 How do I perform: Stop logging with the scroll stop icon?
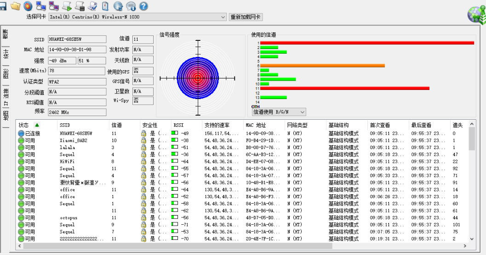[x=80, y=6]
